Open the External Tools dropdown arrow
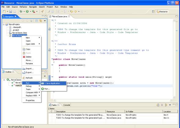This screenshot has width=180, height=128. pos(37,12)
